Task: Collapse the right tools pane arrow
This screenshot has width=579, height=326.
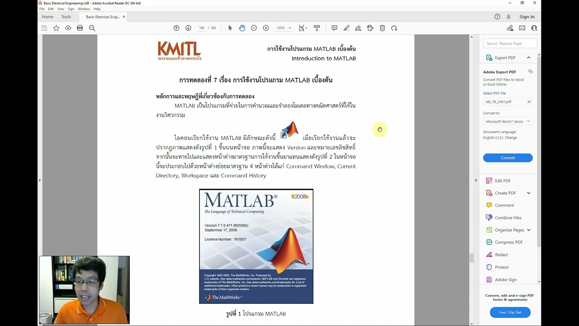Action: tap(476, 180)
